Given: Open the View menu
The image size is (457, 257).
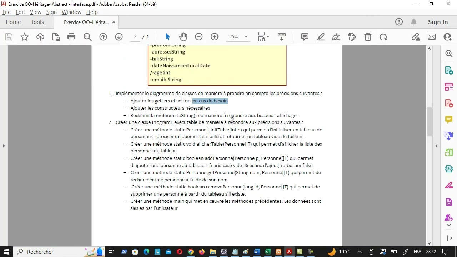Looking at the screenshot, I should coord(36,12).
